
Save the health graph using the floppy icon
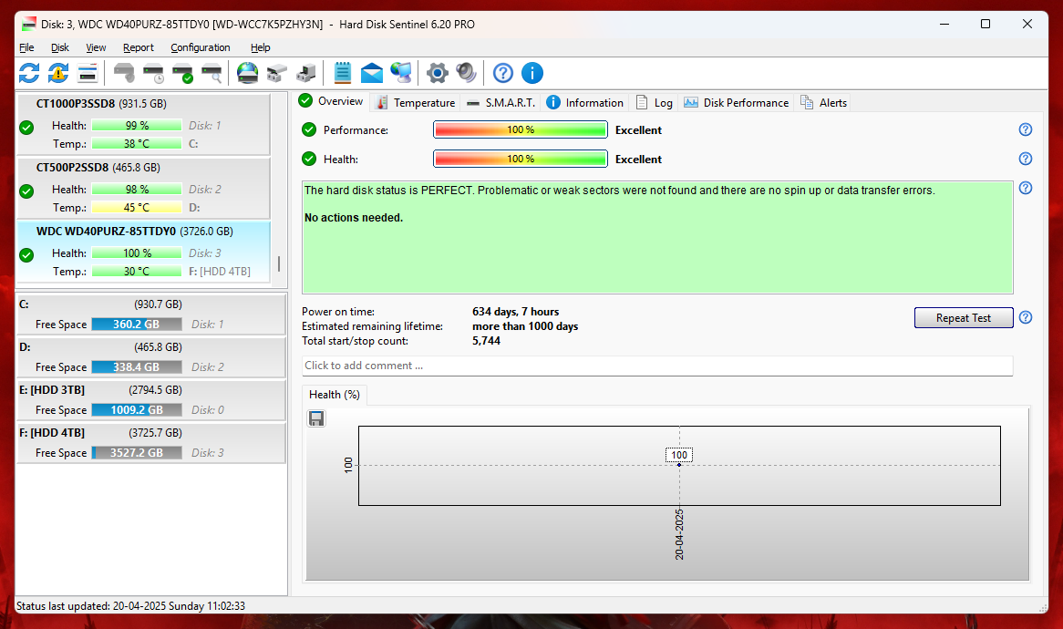[316, 418]
